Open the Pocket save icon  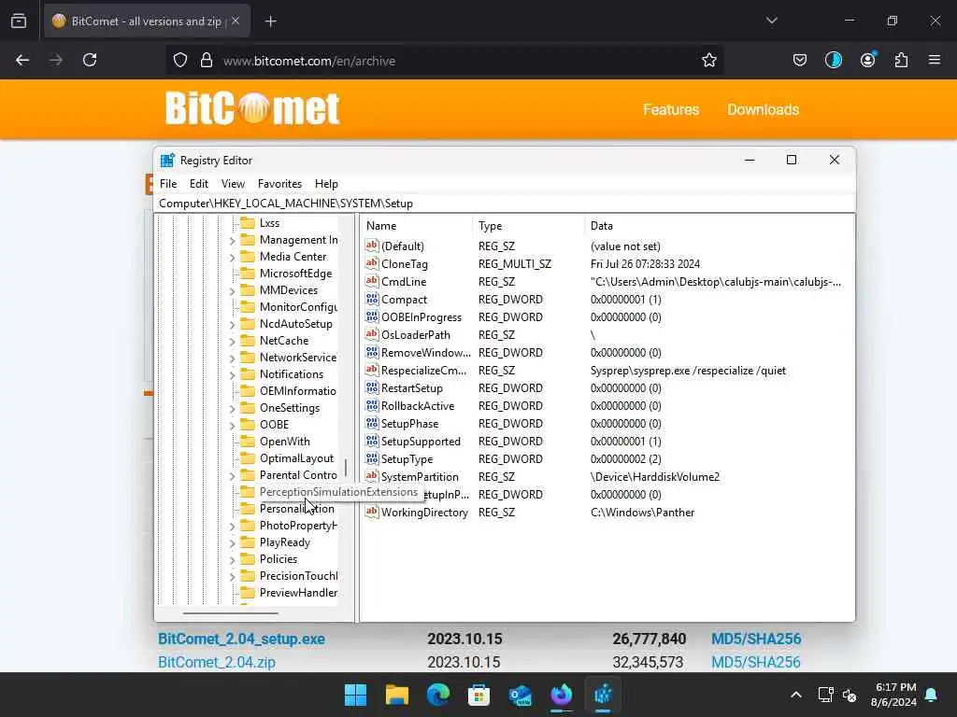[x=800, y=60]
